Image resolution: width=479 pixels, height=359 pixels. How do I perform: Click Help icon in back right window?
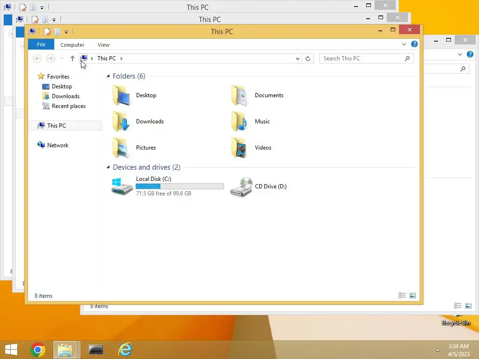click(x=470, y=54)
